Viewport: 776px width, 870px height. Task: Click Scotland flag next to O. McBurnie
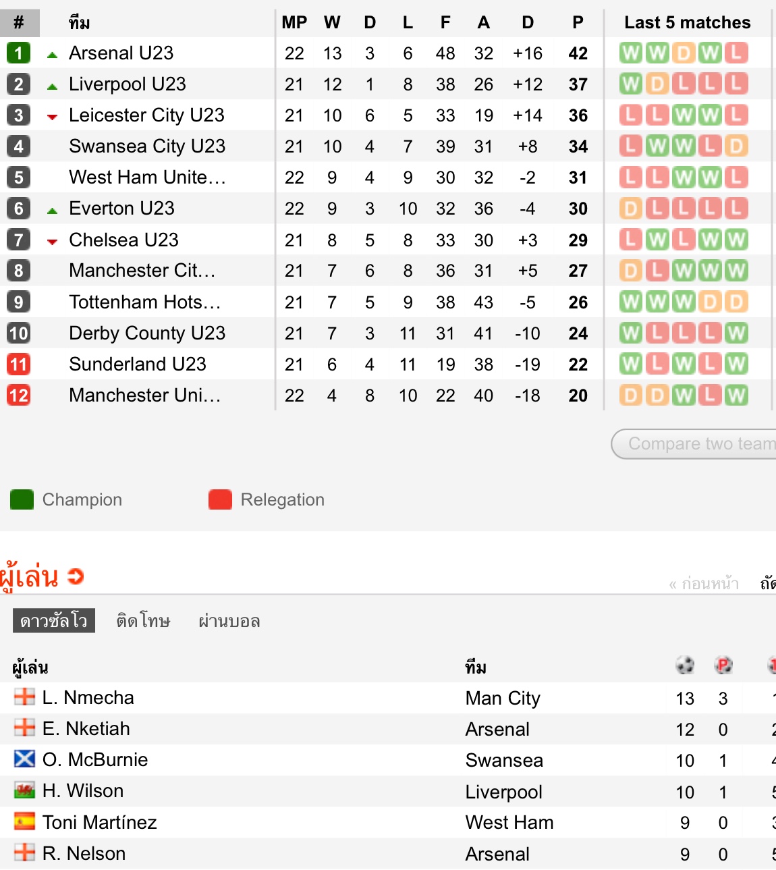[24, 759]
